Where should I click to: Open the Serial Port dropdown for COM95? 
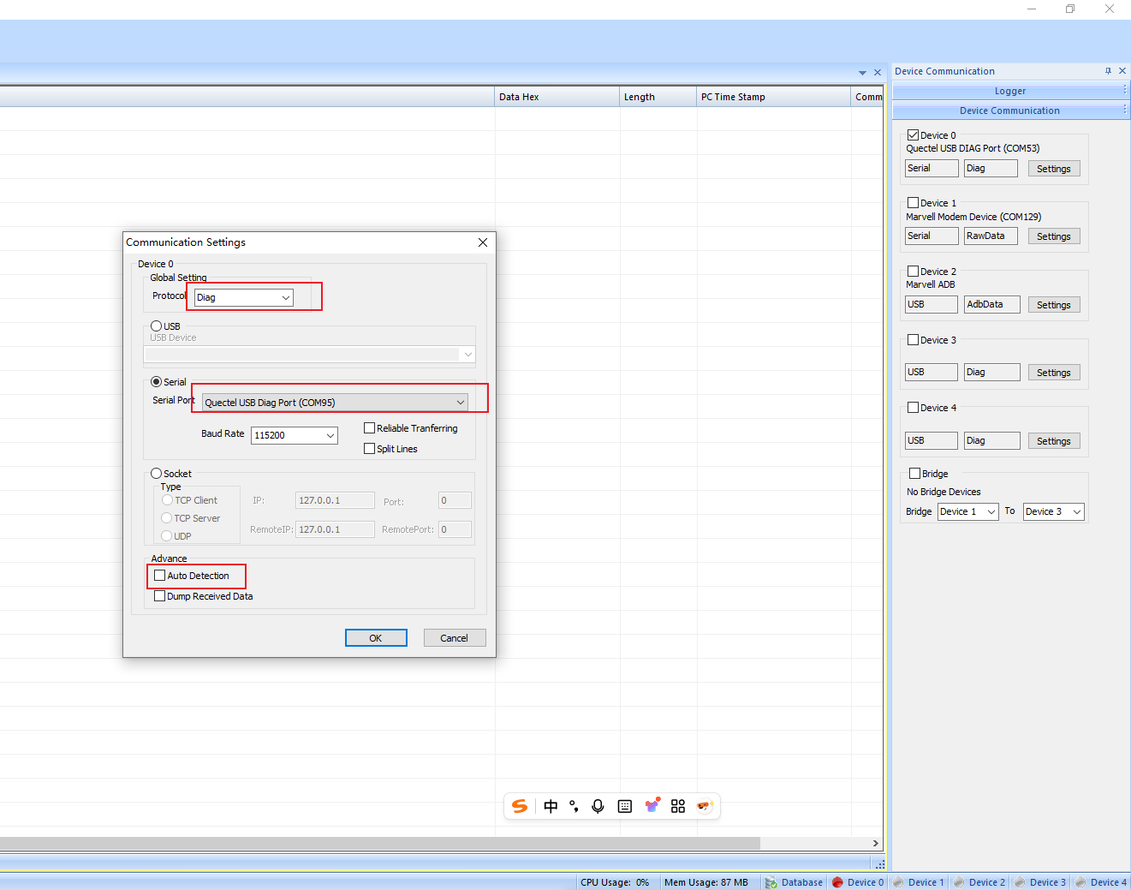coord(335,403)
